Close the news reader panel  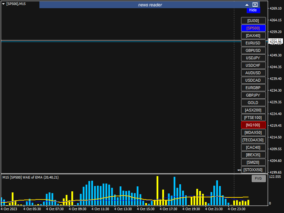pyautogui.click(x=255, y=5)
